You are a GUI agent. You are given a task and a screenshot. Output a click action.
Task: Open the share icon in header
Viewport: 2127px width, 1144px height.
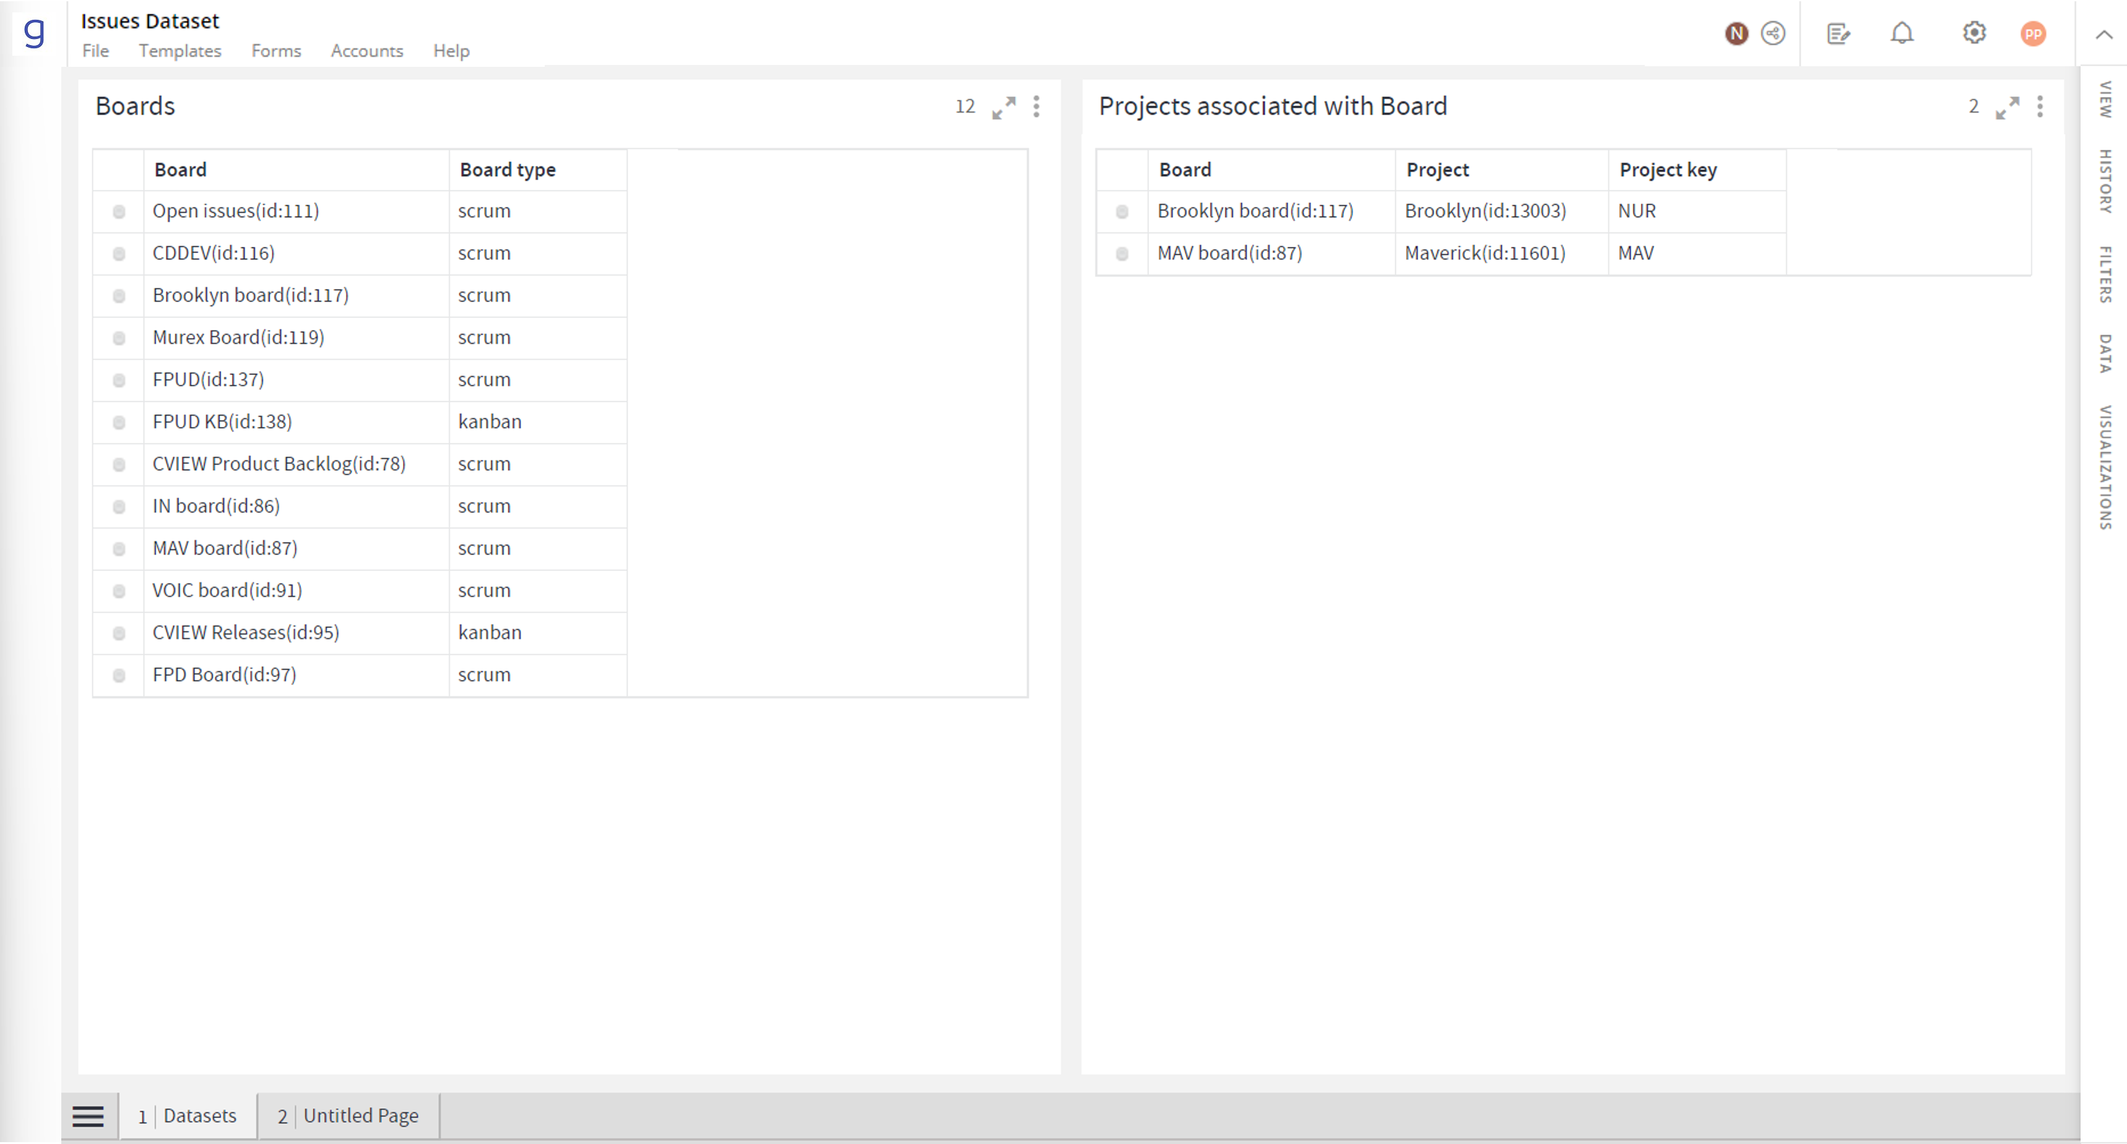pos(1773,33)
